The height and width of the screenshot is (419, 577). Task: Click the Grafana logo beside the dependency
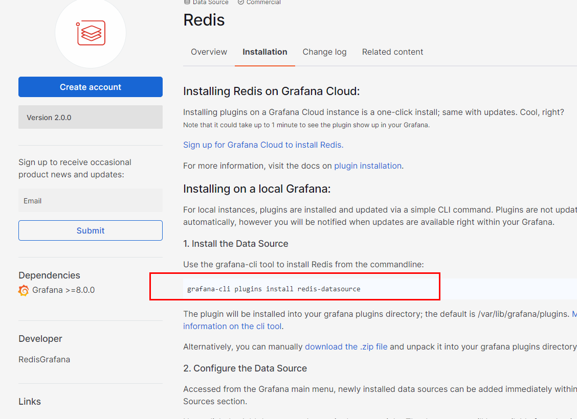point(24,290)
